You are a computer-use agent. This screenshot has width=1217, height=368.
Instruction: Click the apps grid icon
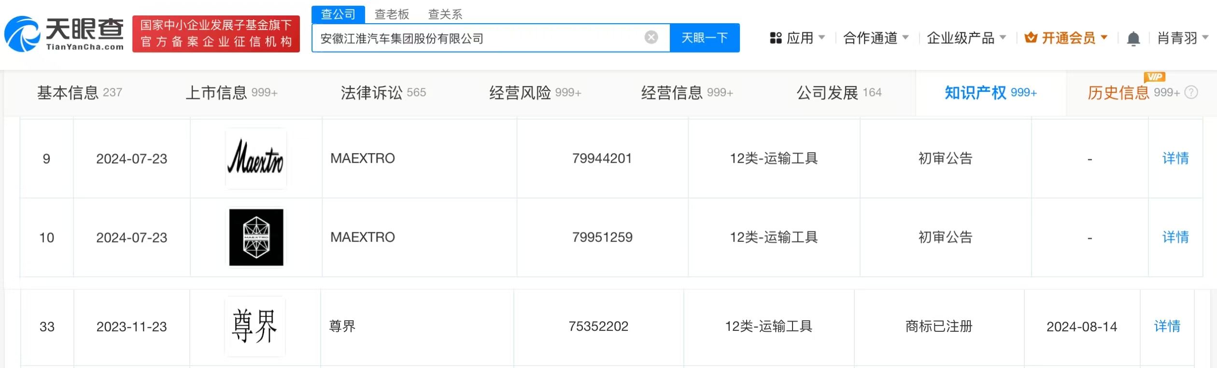click(776, 38)
